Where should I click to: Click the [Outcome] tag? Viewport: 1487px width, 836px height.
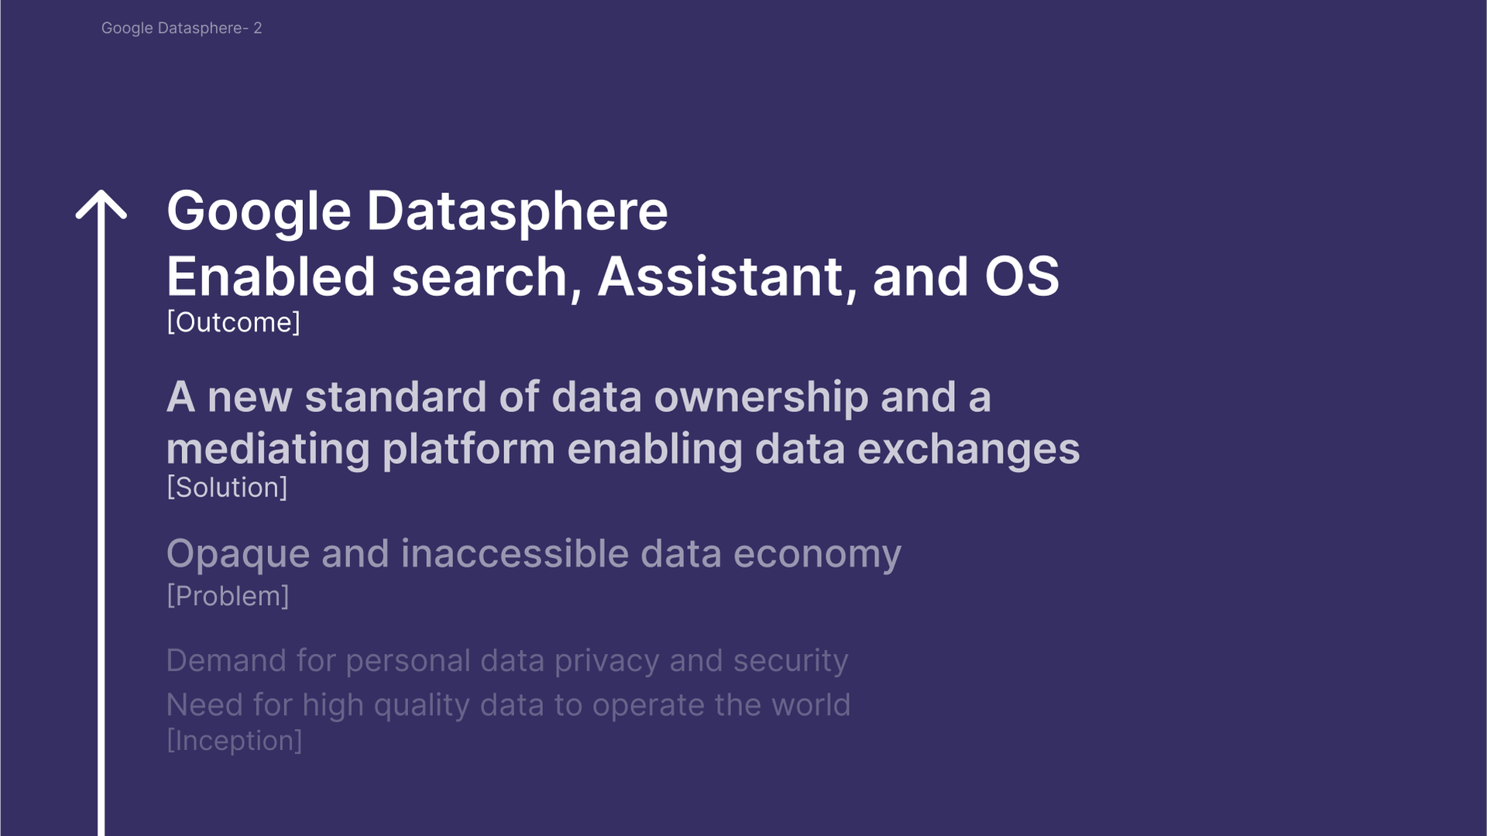click(233, 322)
